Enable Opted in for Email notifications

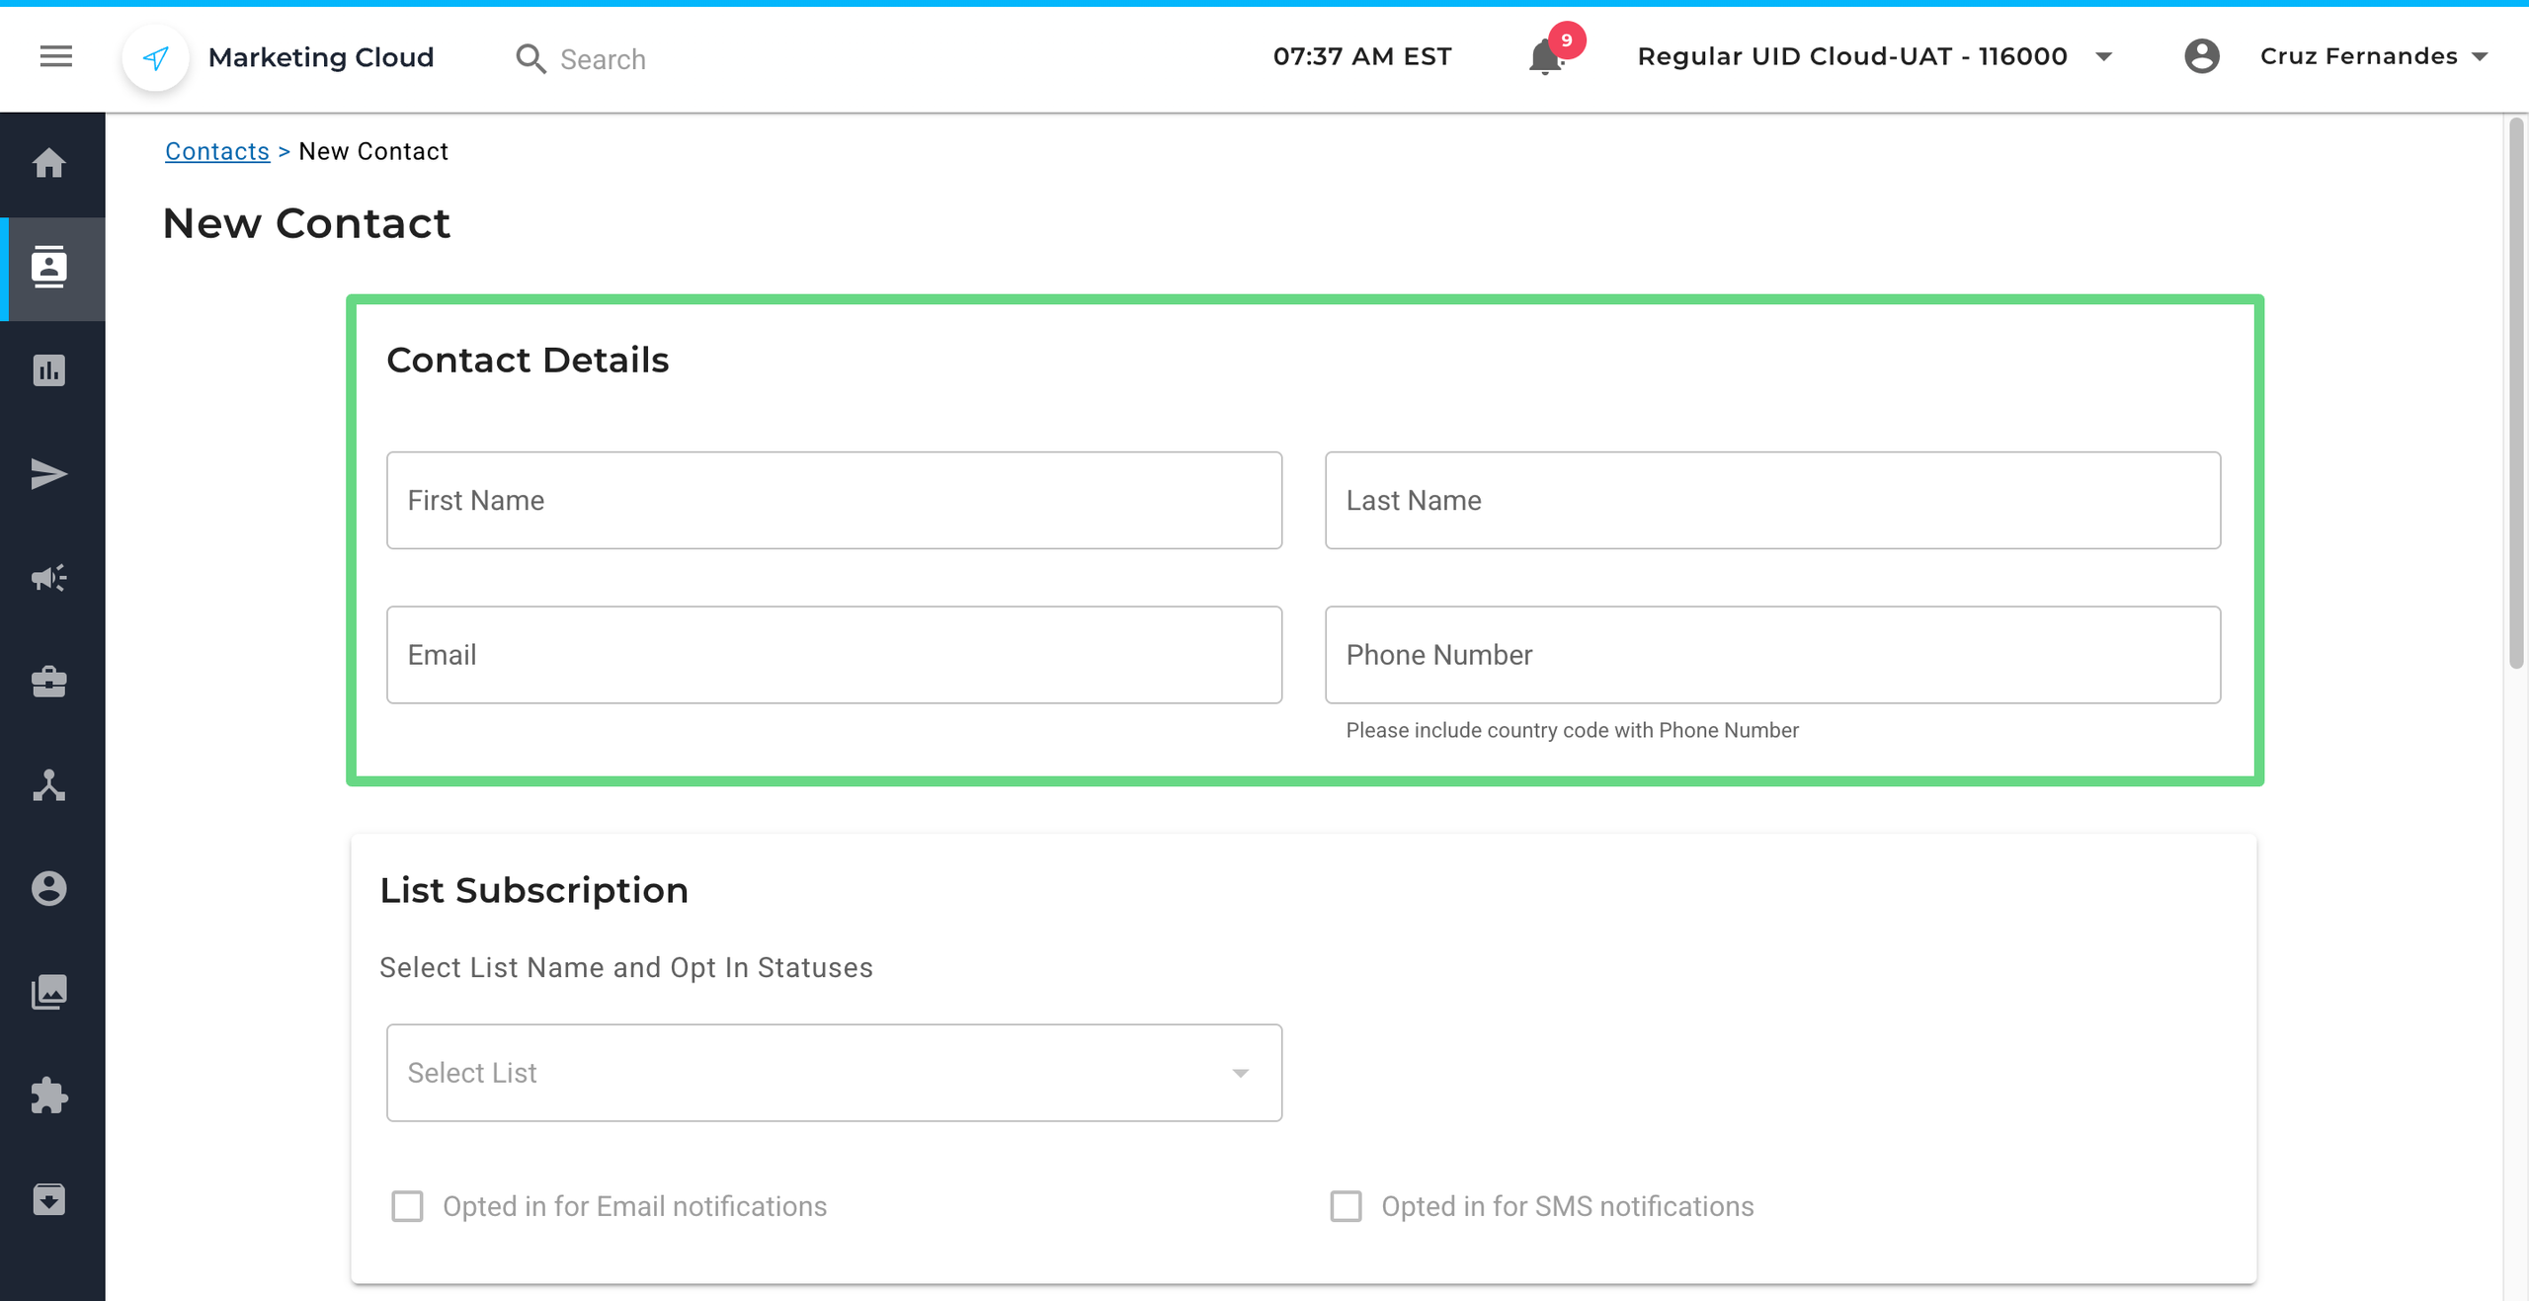[x=407, y=1206]
